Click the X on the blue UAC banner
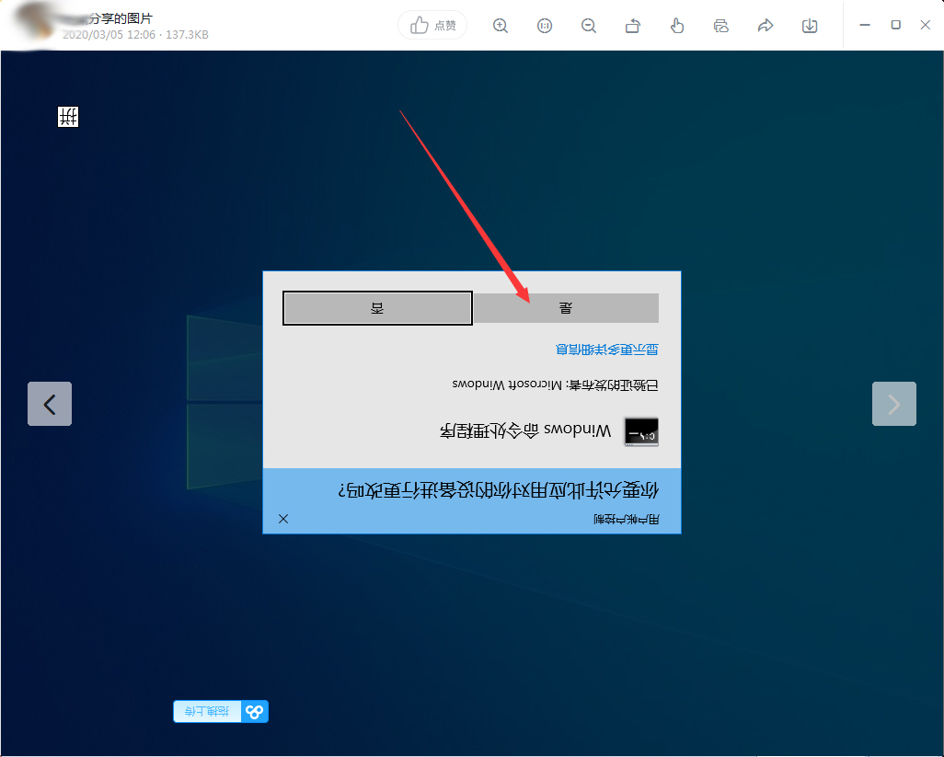Viewport: 944px width, 757px height. tap(283, 519)
